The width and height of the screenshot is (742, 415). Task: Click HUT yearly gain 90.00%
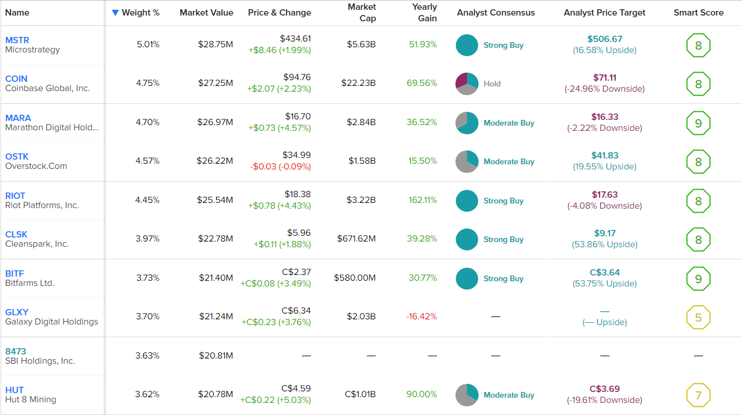coord(422,394)
